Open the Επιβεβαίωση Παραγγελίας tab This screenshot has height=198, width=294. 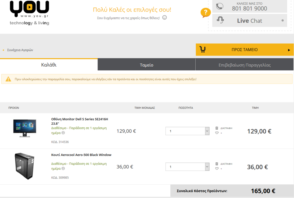click(x=244, y=65)
